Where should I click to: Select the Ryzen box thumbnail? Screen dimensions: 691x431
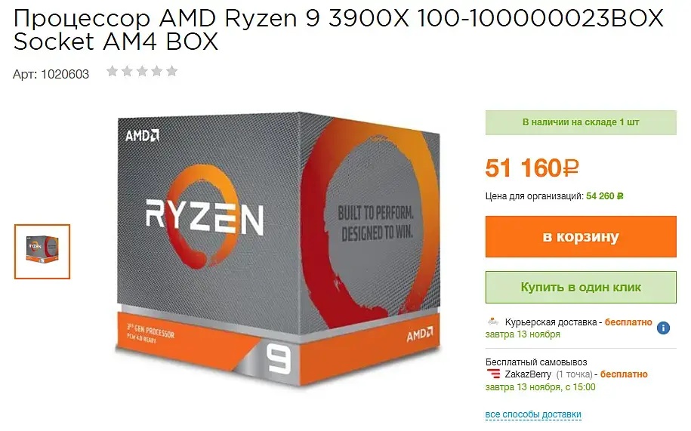pyautogui.click(x=42, y=251)
